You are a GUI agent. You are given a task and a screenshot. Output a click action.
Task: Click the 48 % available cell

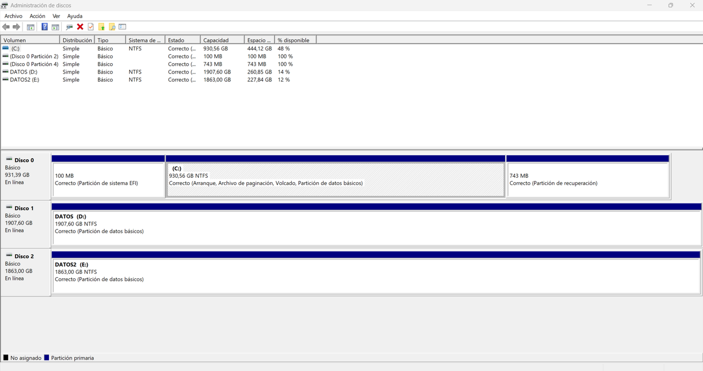coord(284,48)
